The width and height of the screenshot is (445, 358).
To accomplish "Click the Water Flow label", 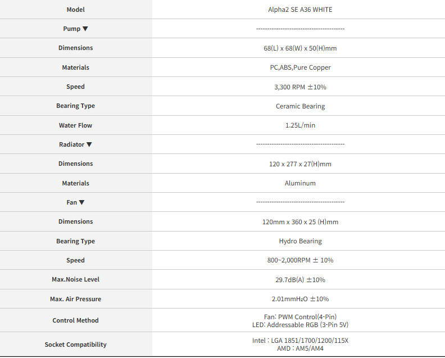I will click(x=75, y=125).
